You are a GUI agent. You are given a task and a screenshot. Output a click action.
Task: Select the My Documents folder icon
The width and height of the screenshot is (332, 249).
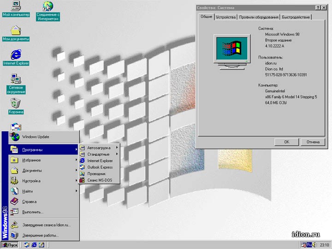(16, 34)
